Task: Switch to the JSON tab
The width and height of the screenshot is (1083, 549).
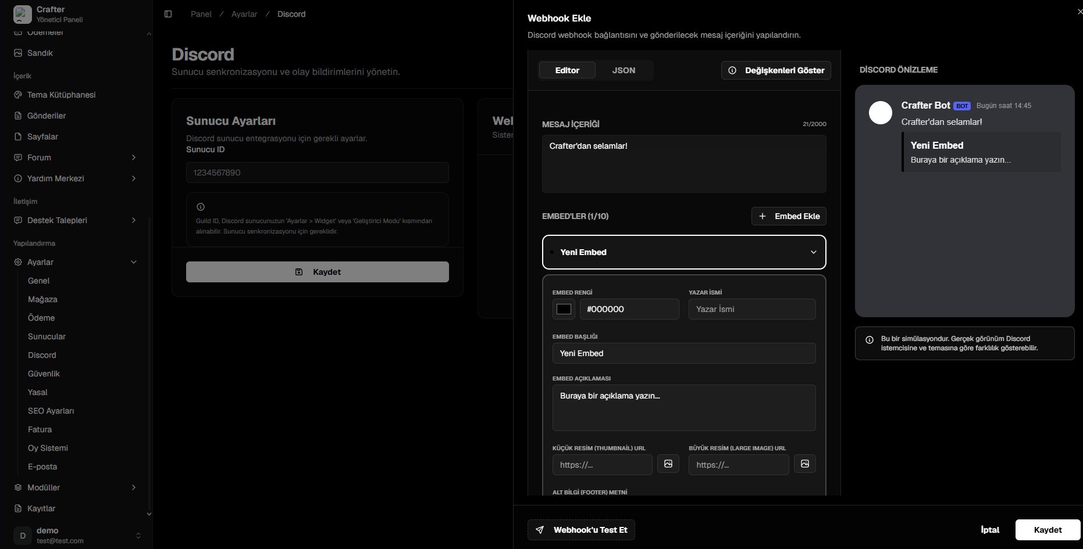Action: click(624, 70)
